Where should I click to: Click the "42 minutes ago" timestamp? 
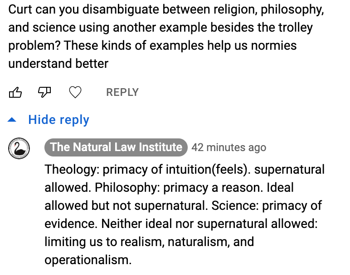(229, 148)
